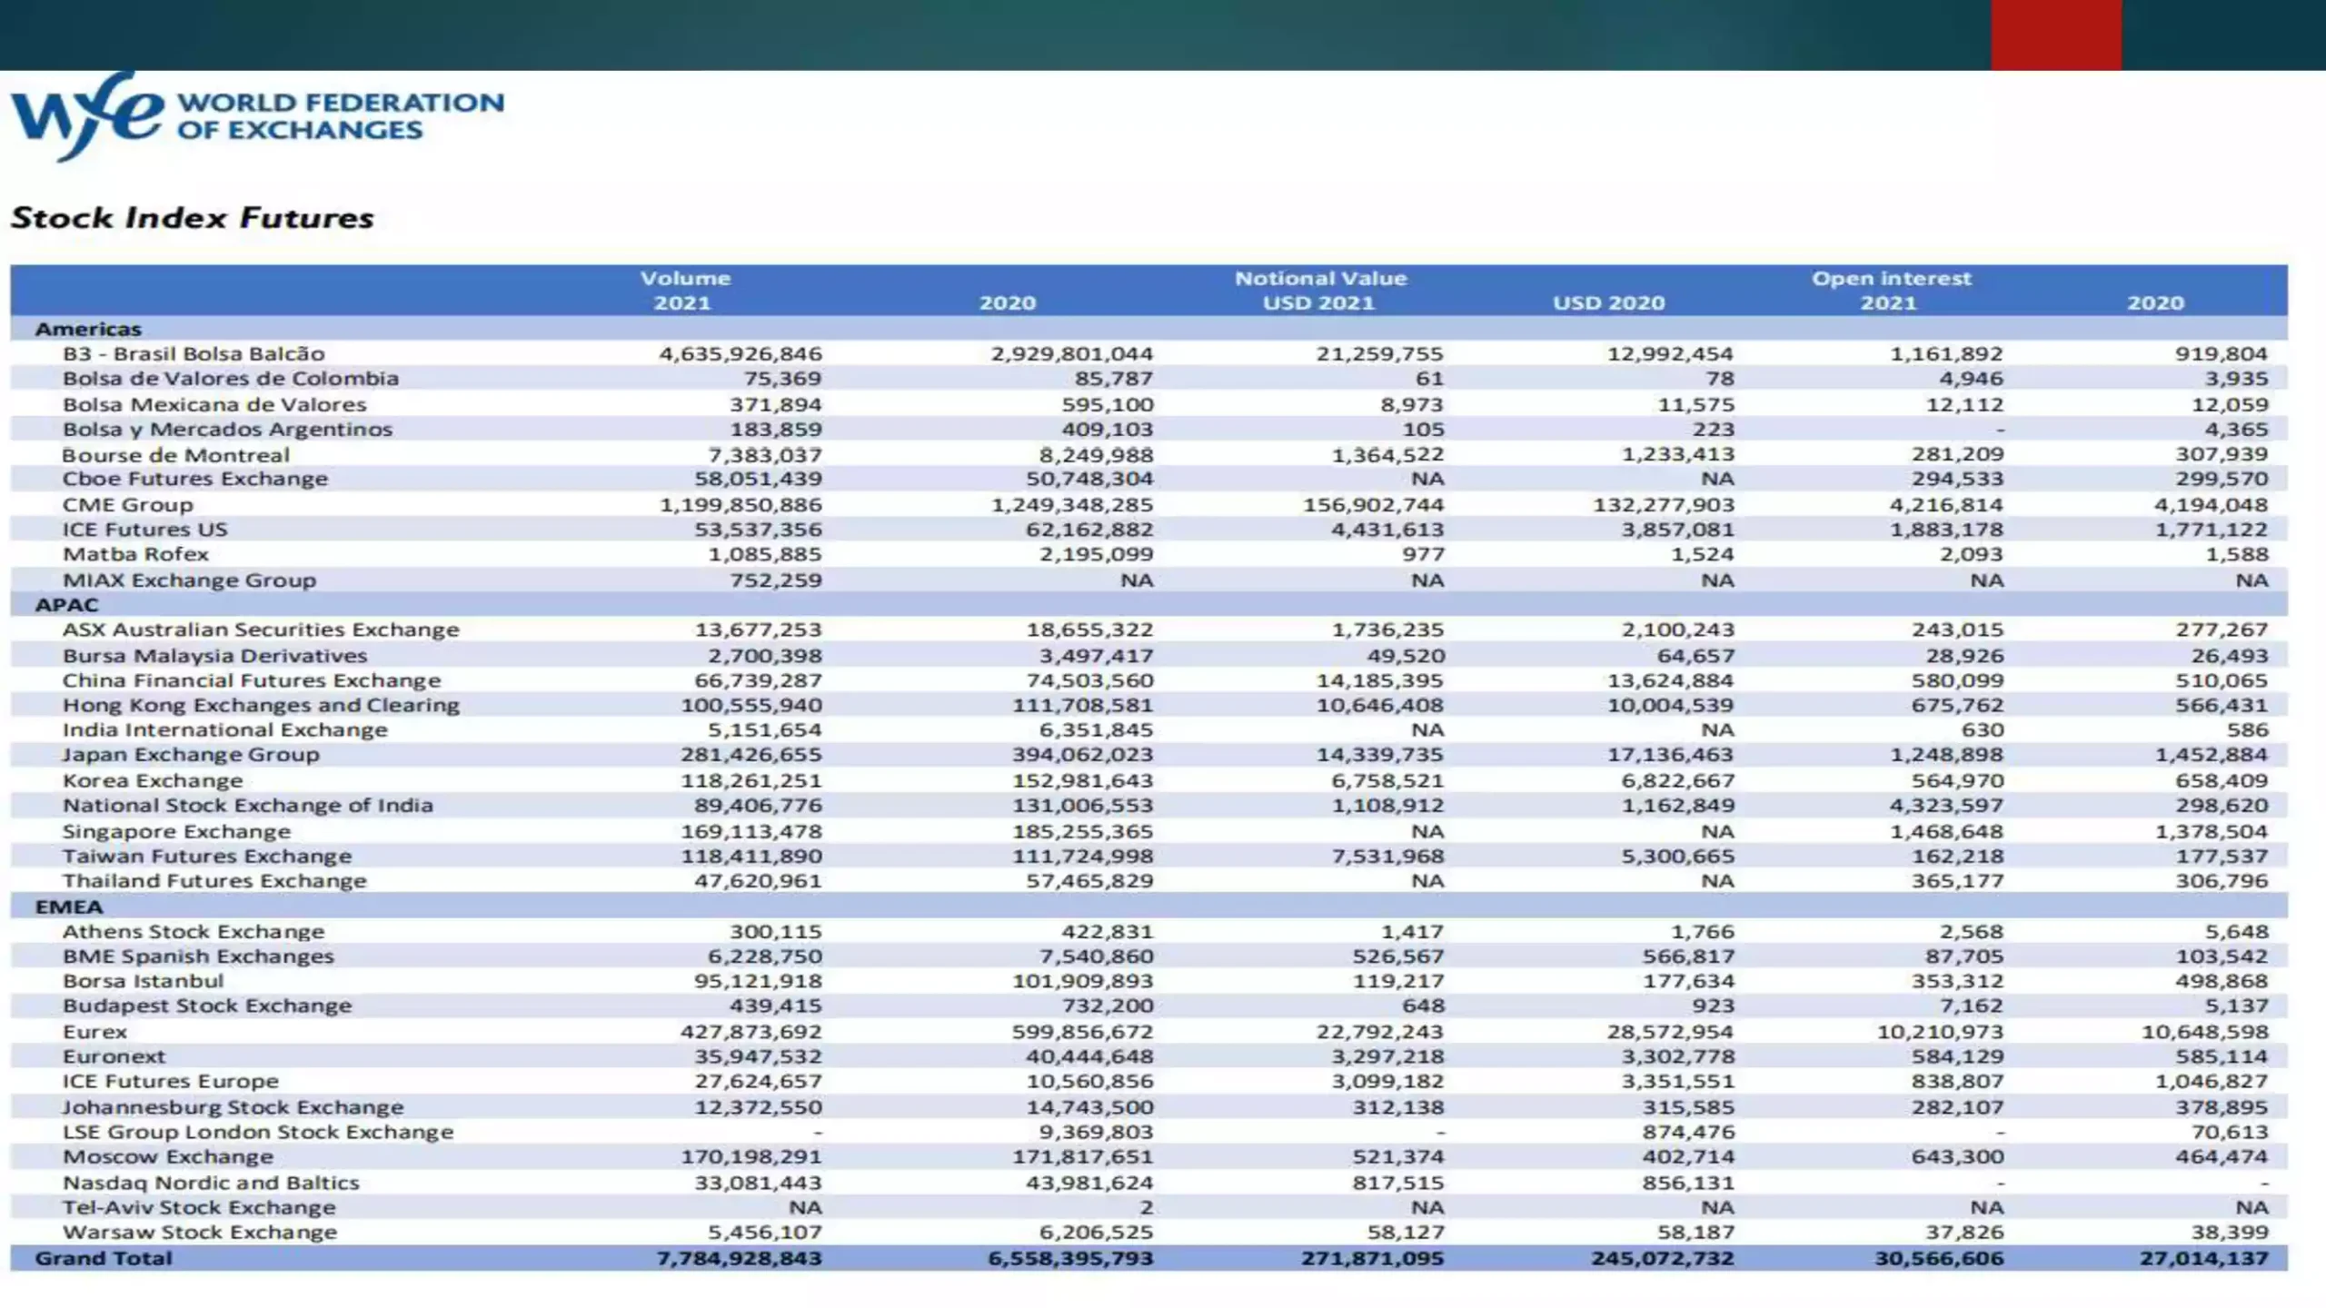Click ICE Futures US row name

[144, 529]
